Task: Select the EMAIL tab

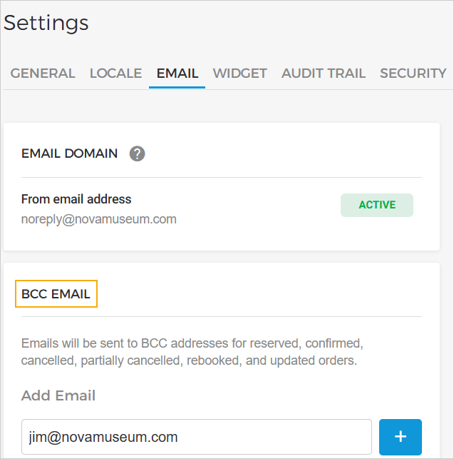Action: click(177, 74)
